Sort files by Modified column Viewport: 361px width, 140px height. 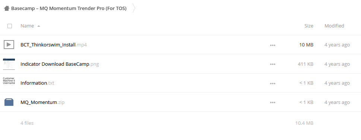click(x=334, y=26)
